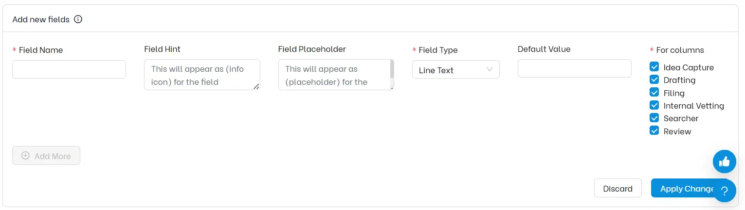Screen dimensions: 745x210
Task: Click the info icon beside Add new fields
Action: 78,19
